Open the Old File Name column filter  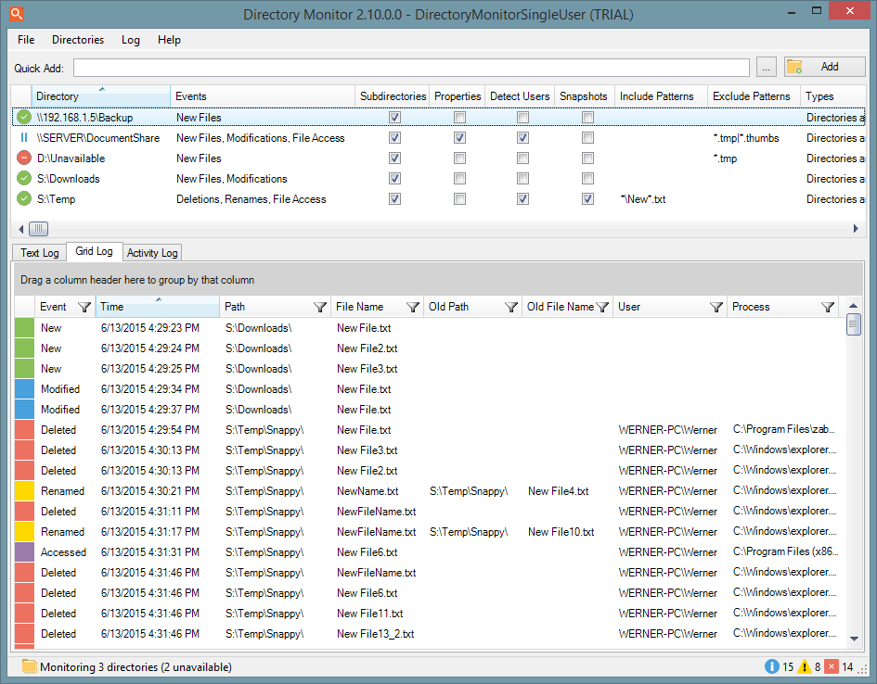coord(602,307)
